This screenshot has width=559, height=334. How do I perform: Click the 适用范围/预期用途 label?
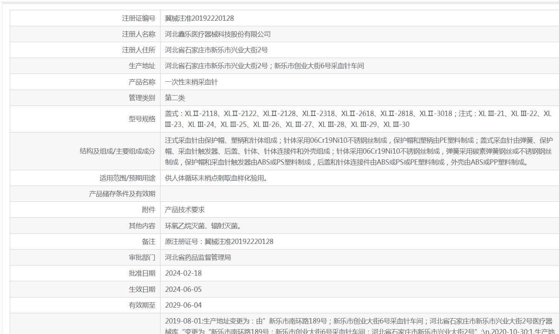click(127, 178)
